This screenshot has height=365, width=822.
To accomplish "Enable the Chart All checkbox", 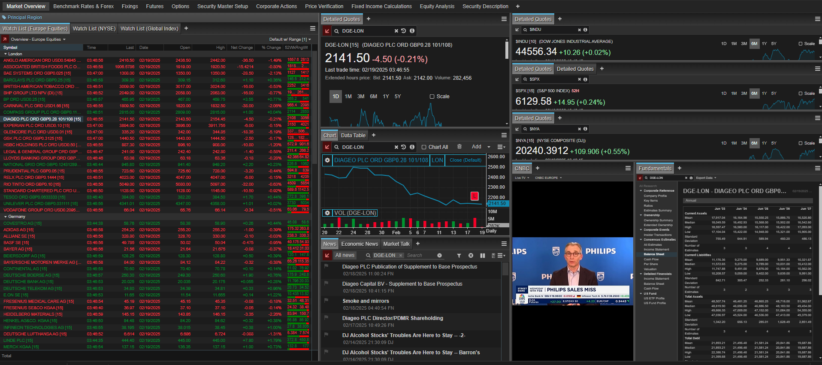I will (424, 147).
